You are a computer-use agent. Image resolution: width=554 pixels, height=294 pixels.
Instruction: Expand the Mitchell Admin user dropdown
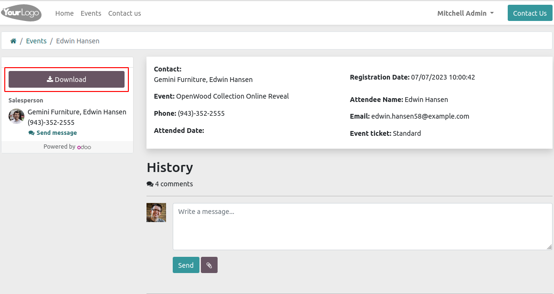465,13
